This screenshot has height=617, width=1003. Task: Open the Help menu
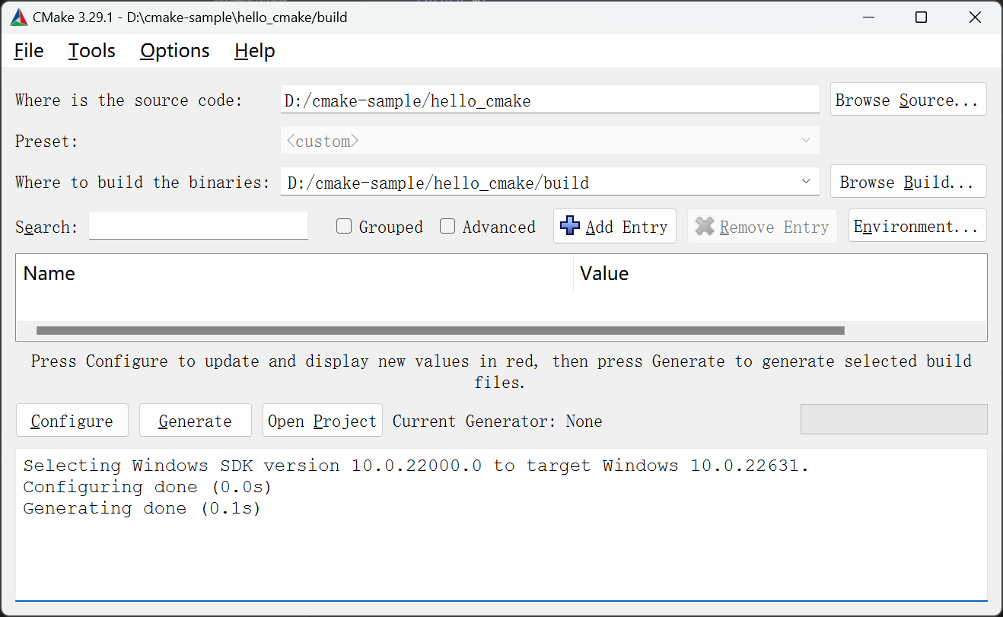[x=254, y=51]
